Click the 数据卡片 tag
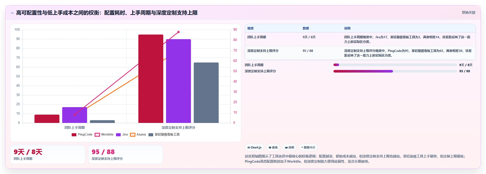This screenshot has height=174, width=486. tap(308, 147)
